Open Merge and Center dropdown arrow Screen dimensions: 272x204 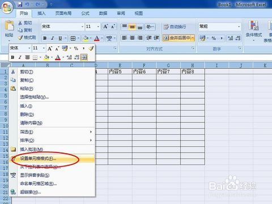pos(193,38)
